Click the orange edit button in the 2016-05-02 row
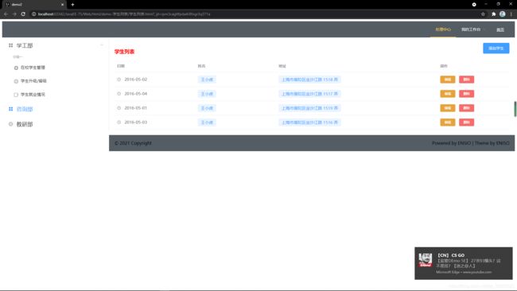The width and height of the screenshot is (517, 291). click(448, 80)
